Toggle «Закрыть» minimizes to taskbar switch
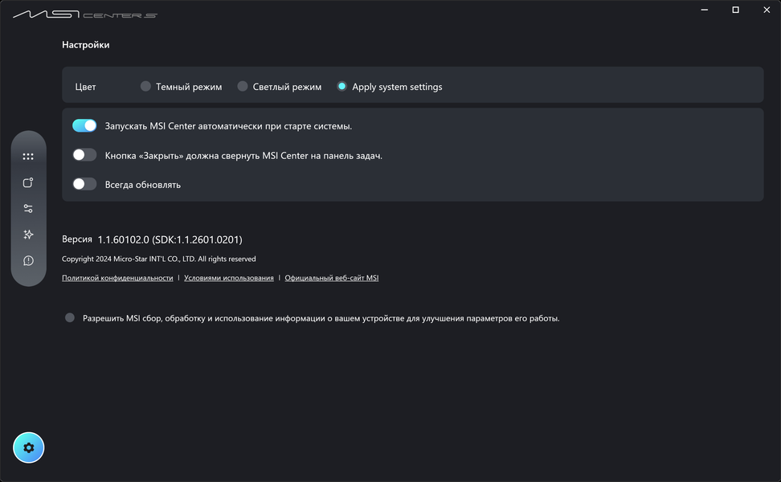 (84, 155)
